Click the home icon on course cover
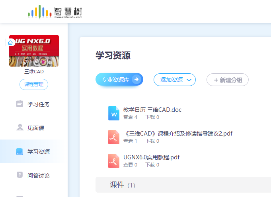The image size is (271, 197). [10, 42]
